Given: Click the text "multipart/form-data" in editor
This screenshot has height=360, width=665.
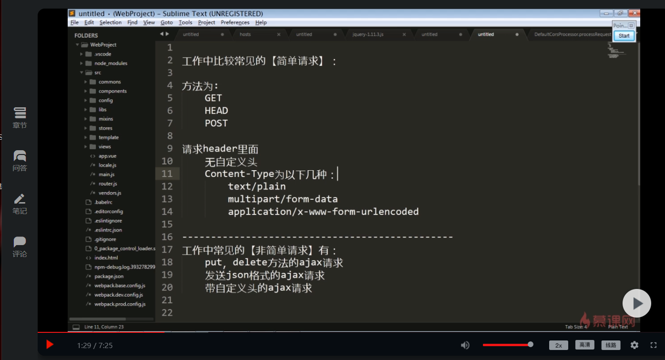Looking at the screenshot, I should 283,199.
